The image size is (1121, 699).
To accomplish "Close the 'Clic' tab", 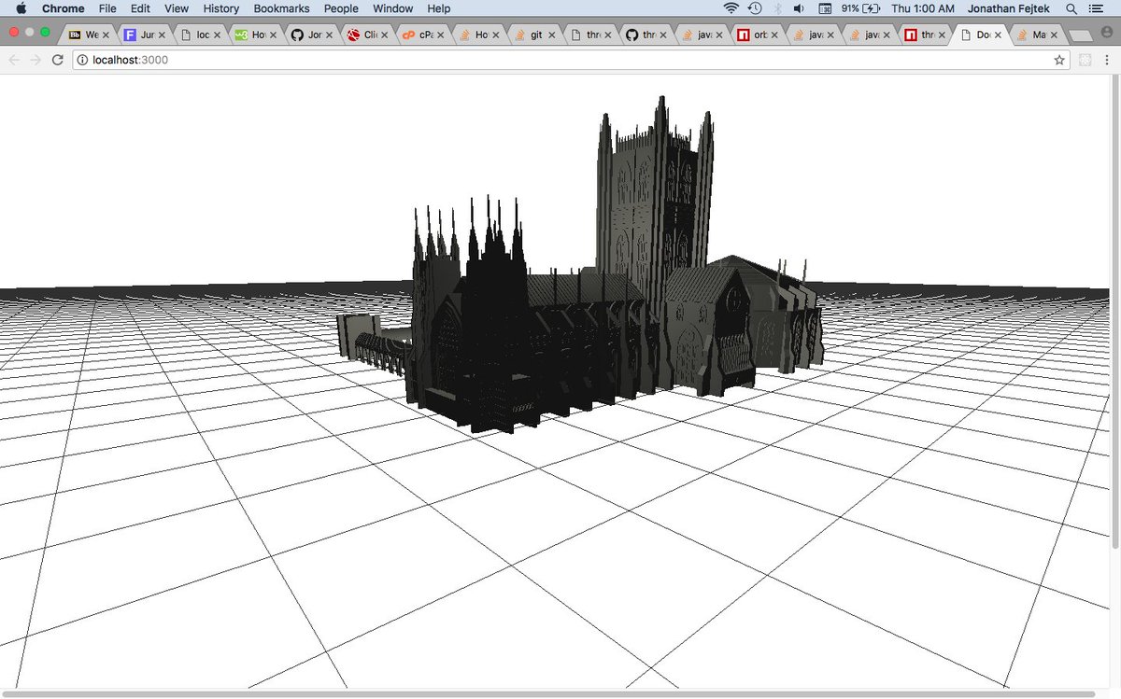I will pos(385,35).
